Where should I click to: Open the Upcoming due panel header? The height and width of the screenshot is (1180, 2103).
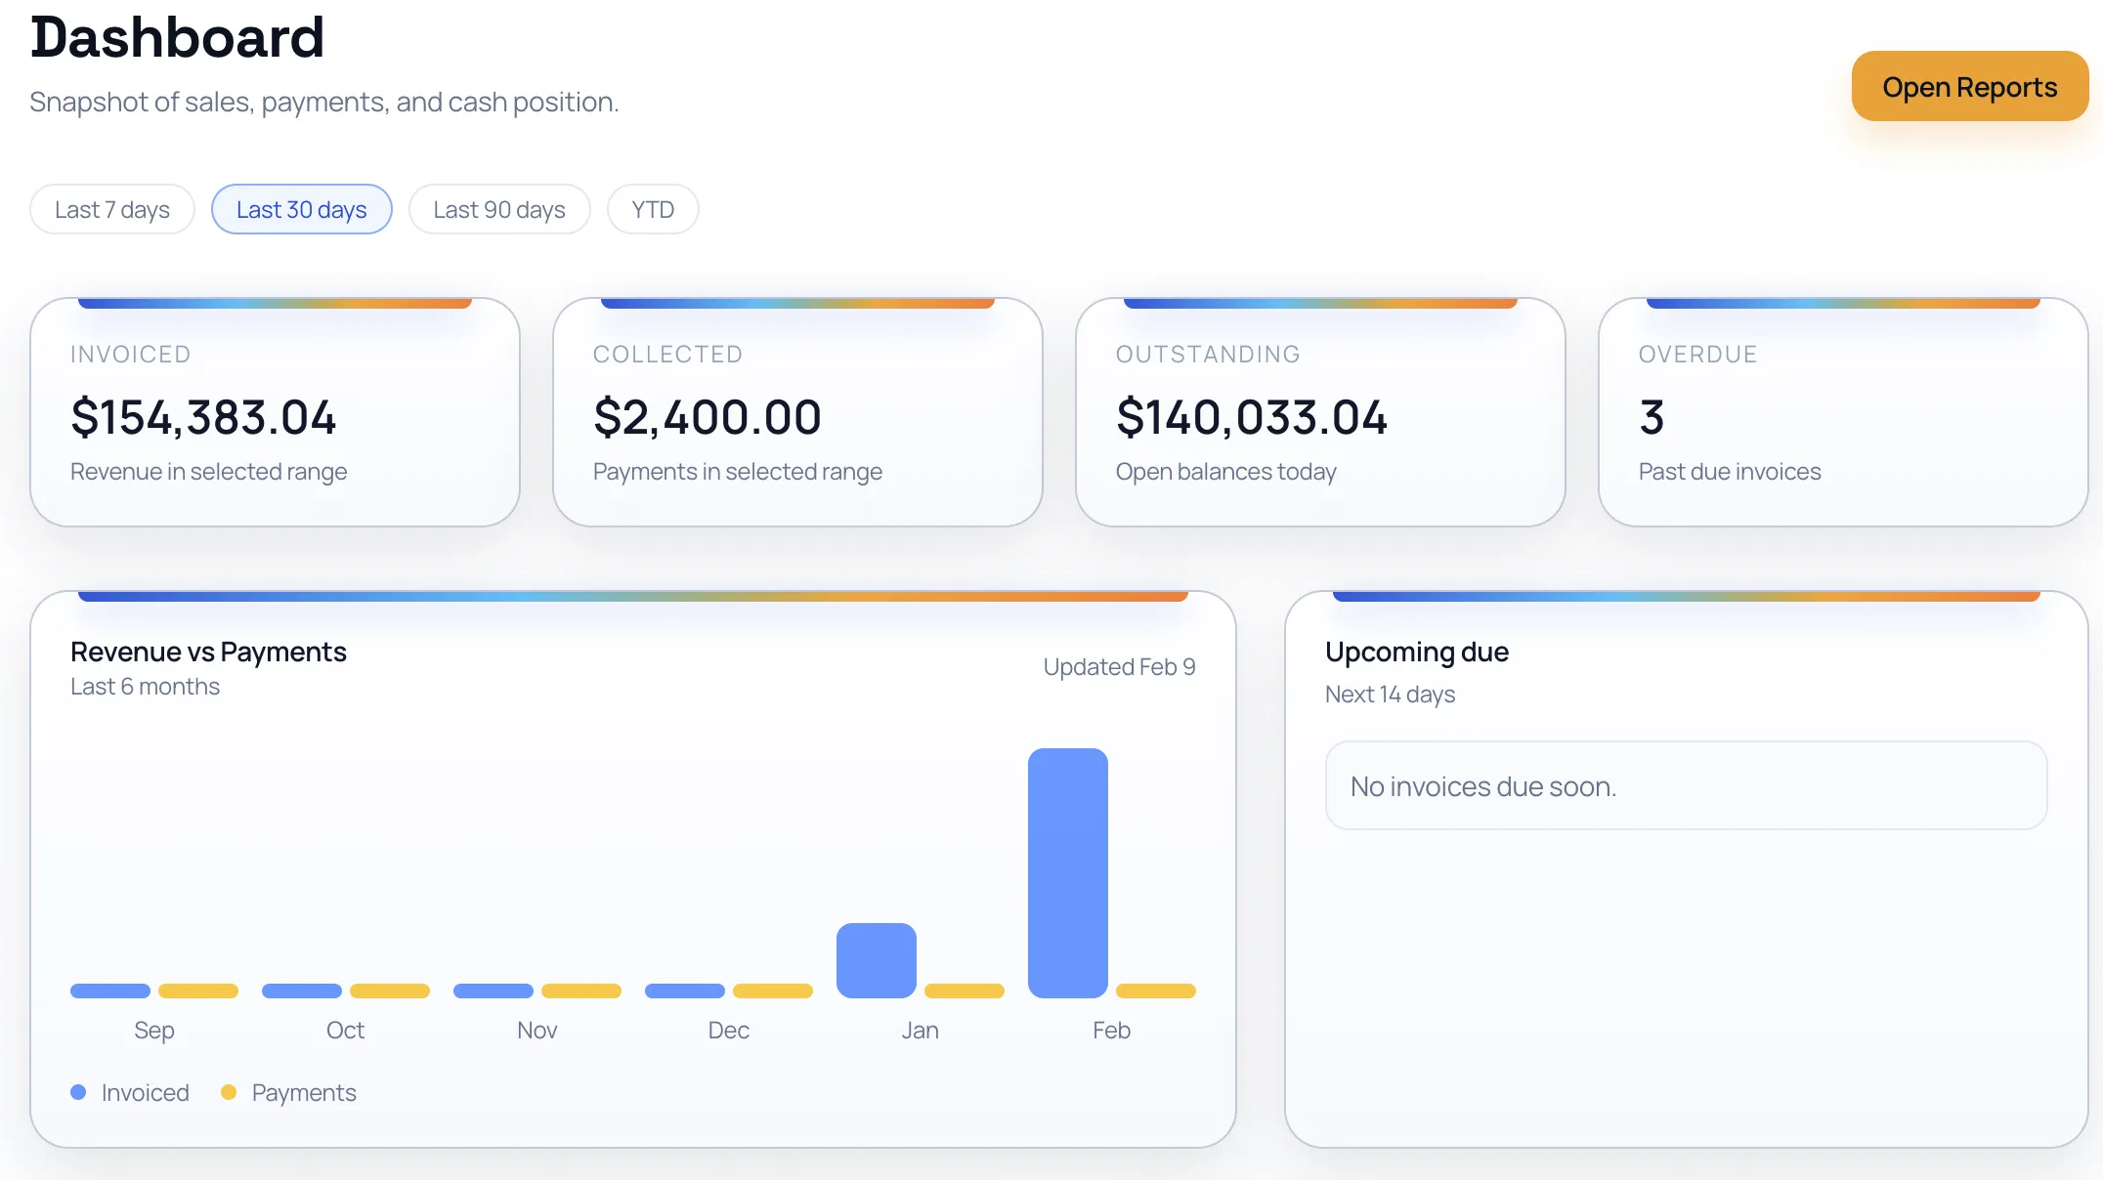pyautogui.click(x=1416, y=652)
